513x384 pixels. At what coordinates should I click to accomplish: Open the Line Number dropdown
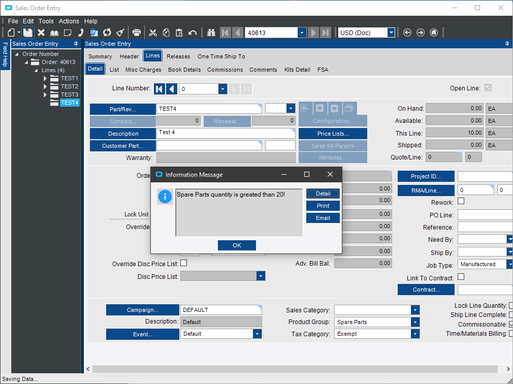click(222, 89)
